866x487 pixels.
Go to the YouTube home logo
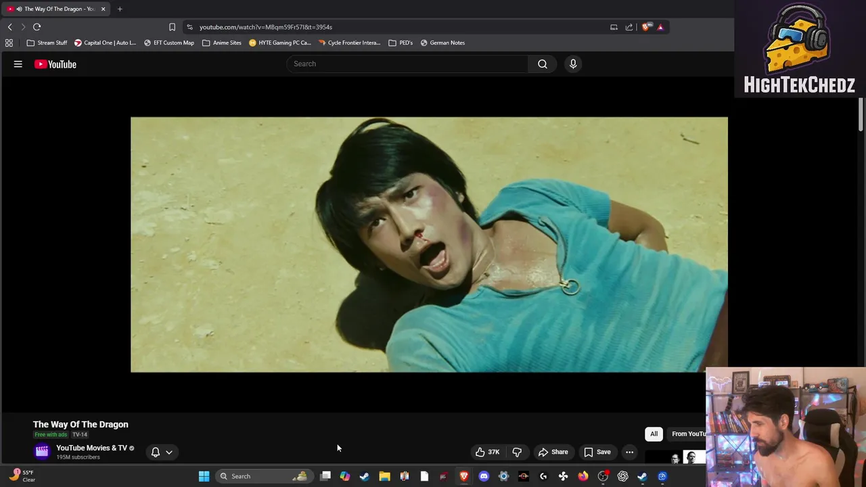(55, 64)
